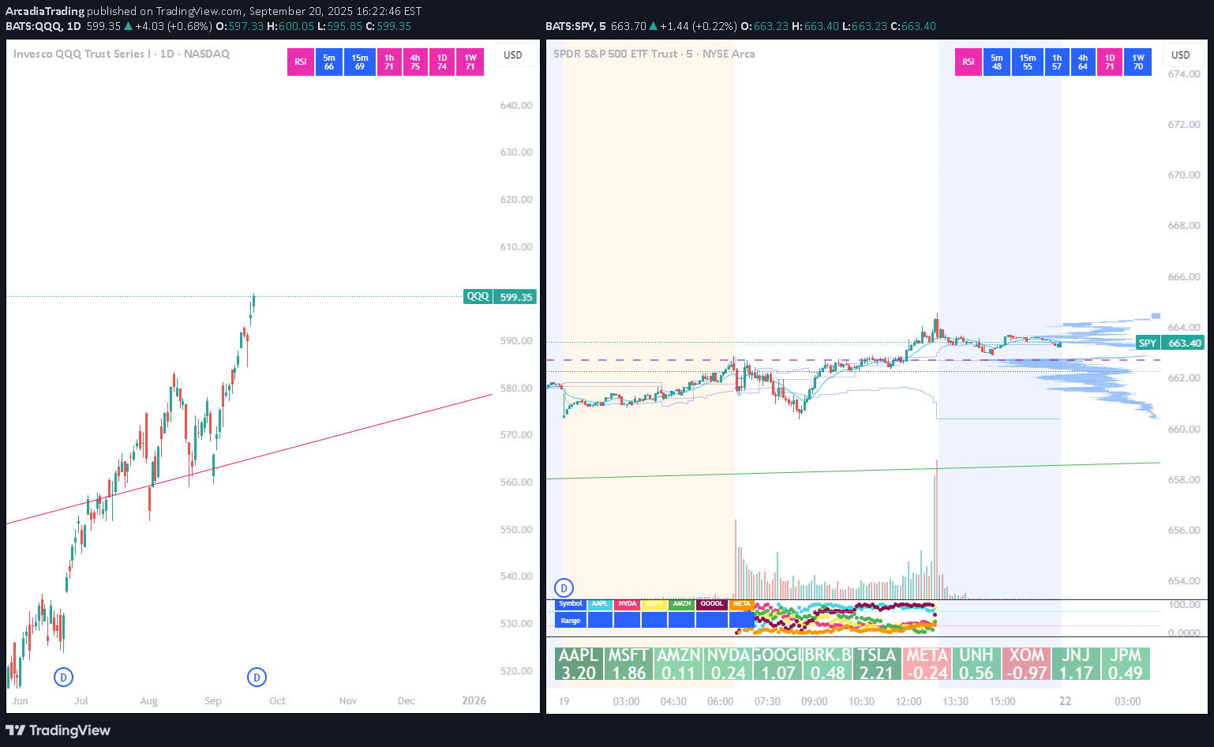The height and width of the screenshot is (747, 1214).
Task: Select the 1W RSI cell on SPY chart
Action: pyautogui.click(x=1138, y=62)
